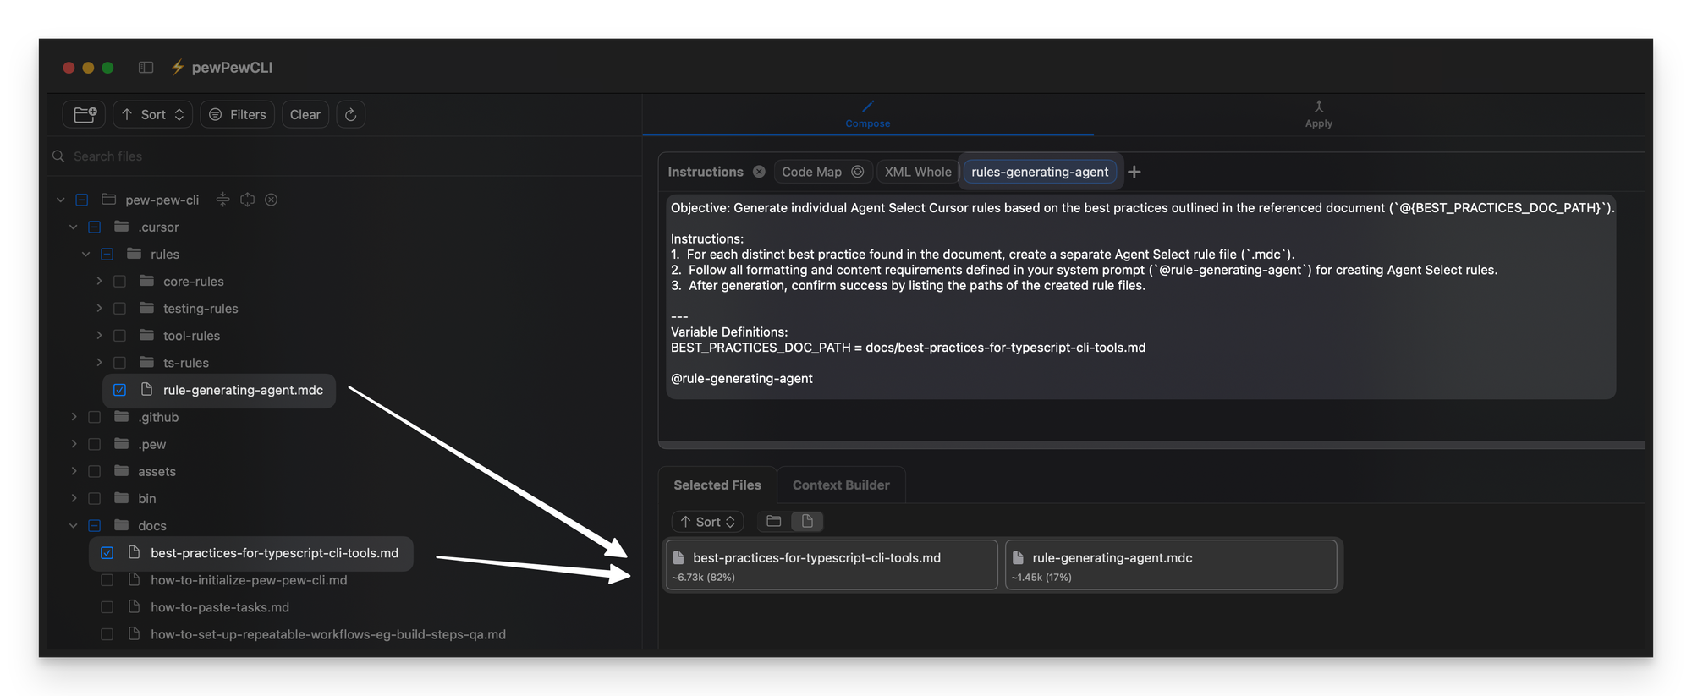Switch to the Context Builder tab
1692x696 pixels.
pyautogui.click(x=841, y=485)
